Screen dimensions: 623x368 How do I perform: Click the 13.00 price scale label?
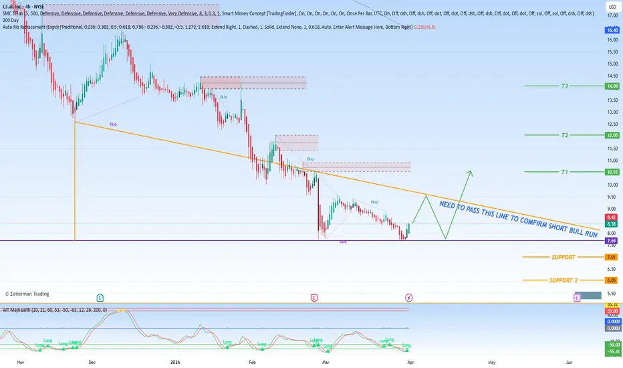coord(612,112)
